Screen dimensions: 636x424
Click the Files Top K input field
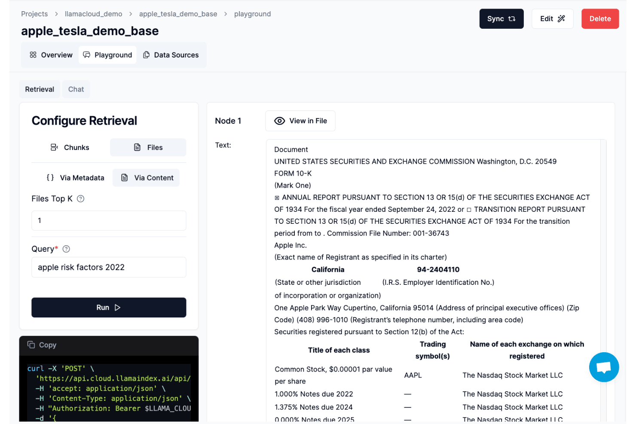click(x=109, y=221)
